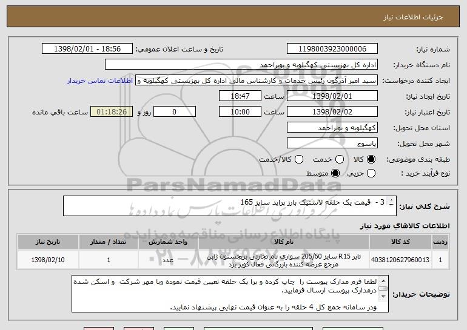The image size is (467, 330).
Task: Click the نام کالا column header
Action: (284, 242)
